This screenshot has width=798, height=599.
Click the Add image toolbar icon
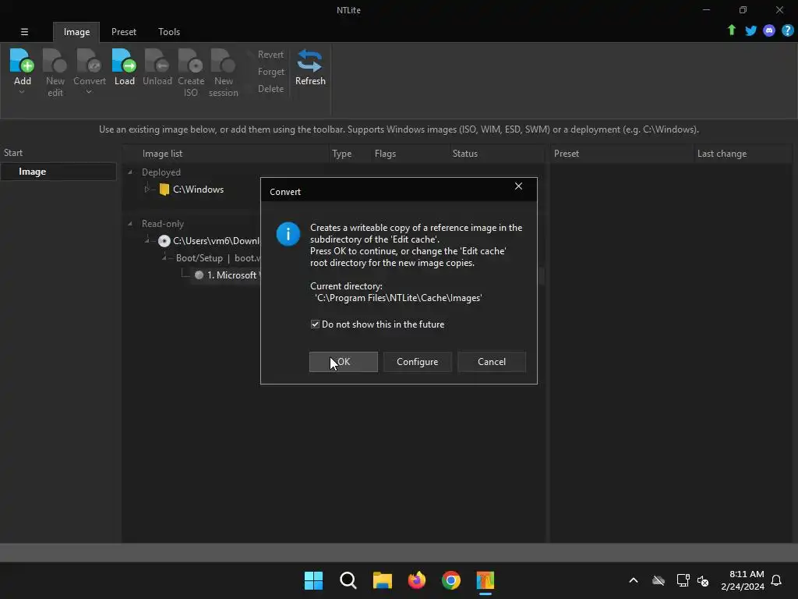[22, 61]
